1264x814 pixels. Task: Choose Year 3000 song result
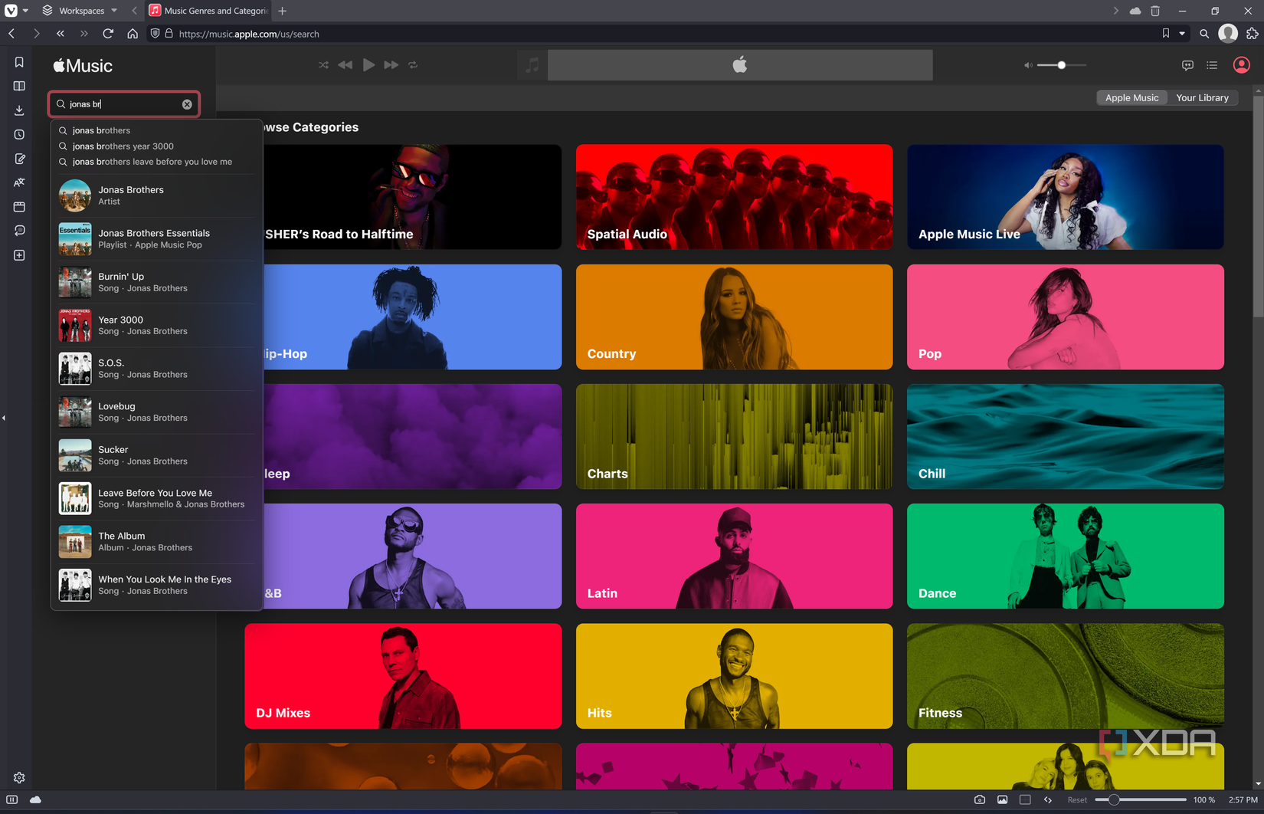156,326
